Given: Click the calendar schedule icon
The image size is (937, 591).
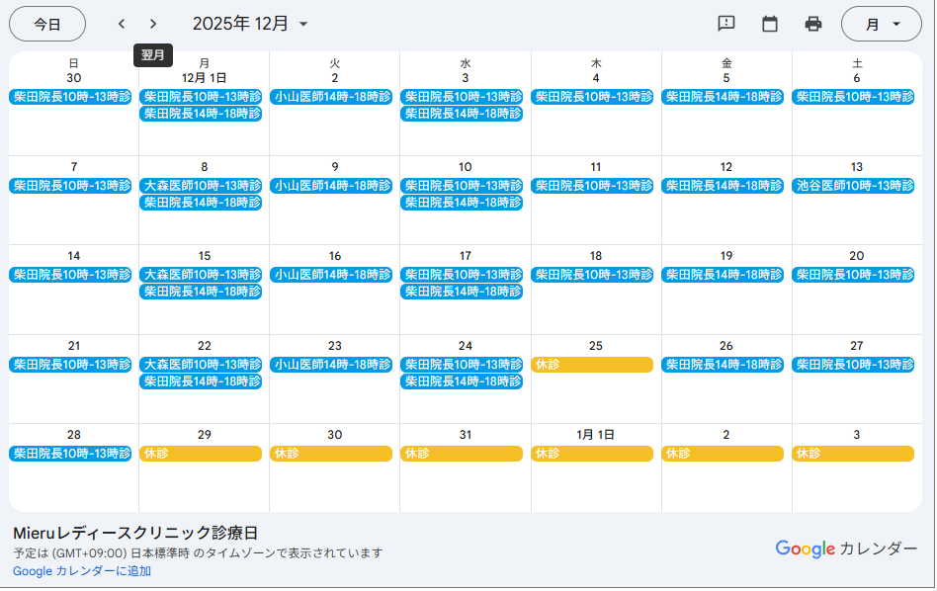Looking at the screenshot, I should (x=770, y=23).
